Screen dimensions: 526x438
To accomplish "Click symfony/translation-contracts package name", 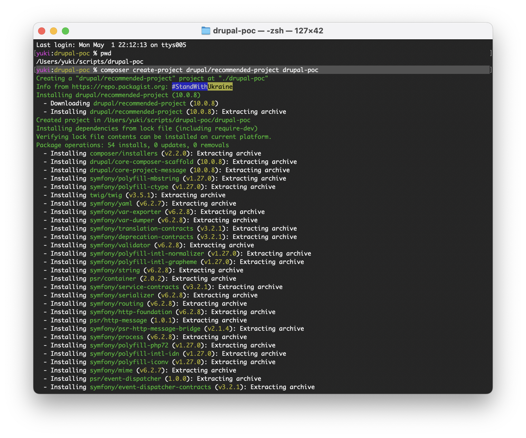I will click(x=142, y=229).
